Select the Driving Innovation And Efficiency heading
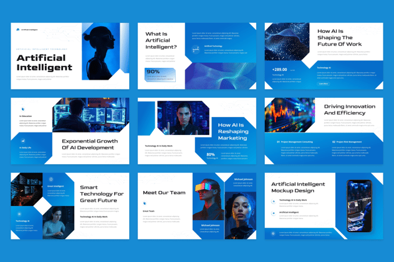Image resolution: width=394 pixels, height=262 pixels. click(350, 110)
